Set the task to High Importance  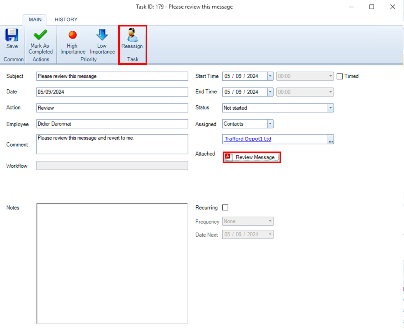click(73, 42)
